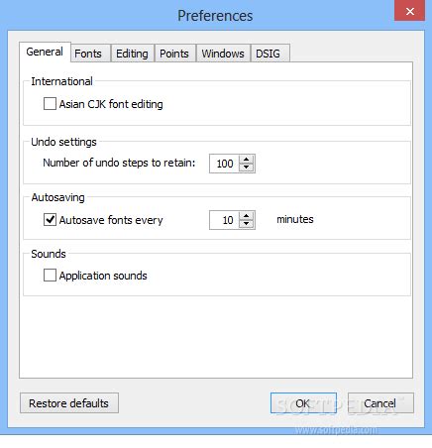Screen dimensions: 432x448
Task: Click Restore defaults button
Action: (x=69, y=403)
